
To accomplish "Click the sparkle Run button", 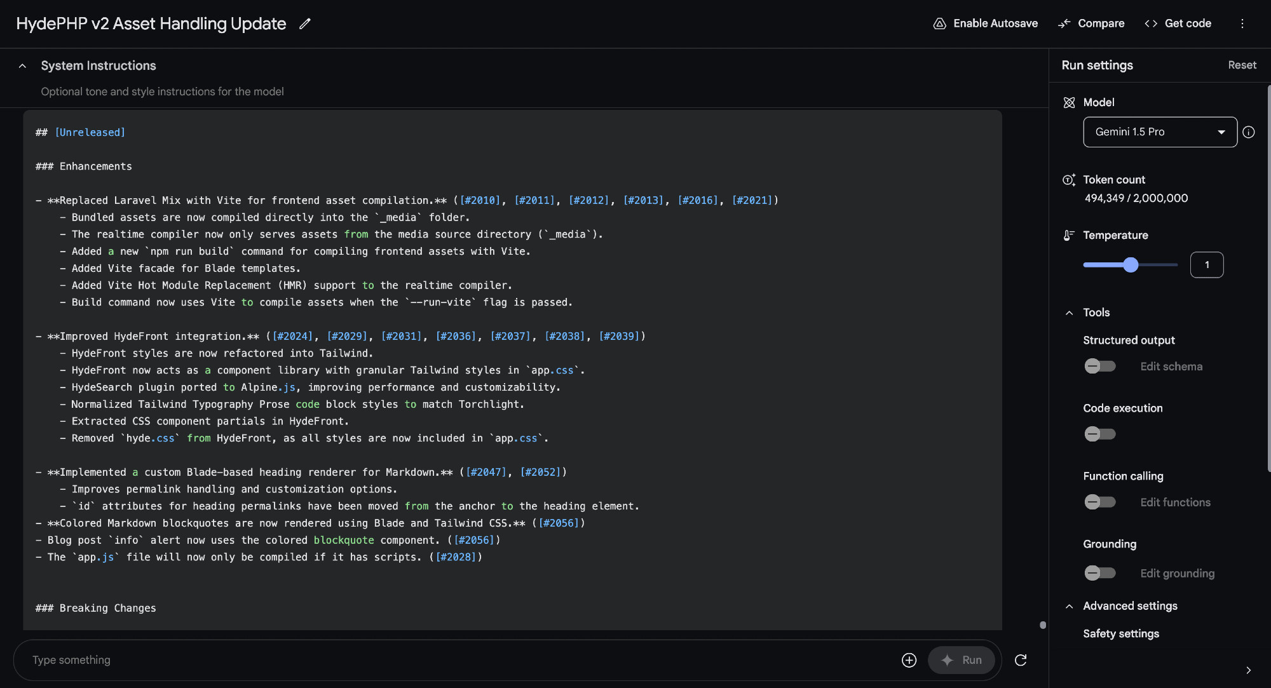I will [961, 660].
